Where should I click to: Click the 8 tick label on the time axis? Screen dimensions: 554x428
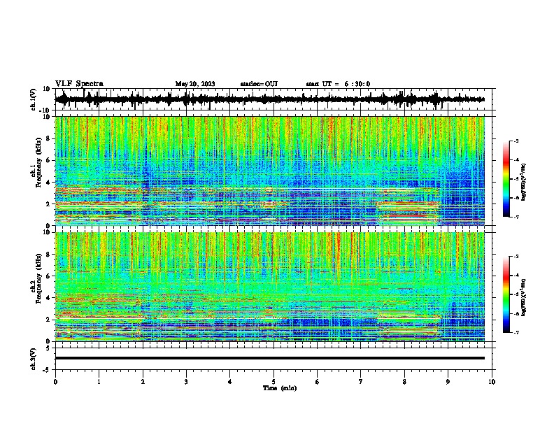(x=404, y=382)
